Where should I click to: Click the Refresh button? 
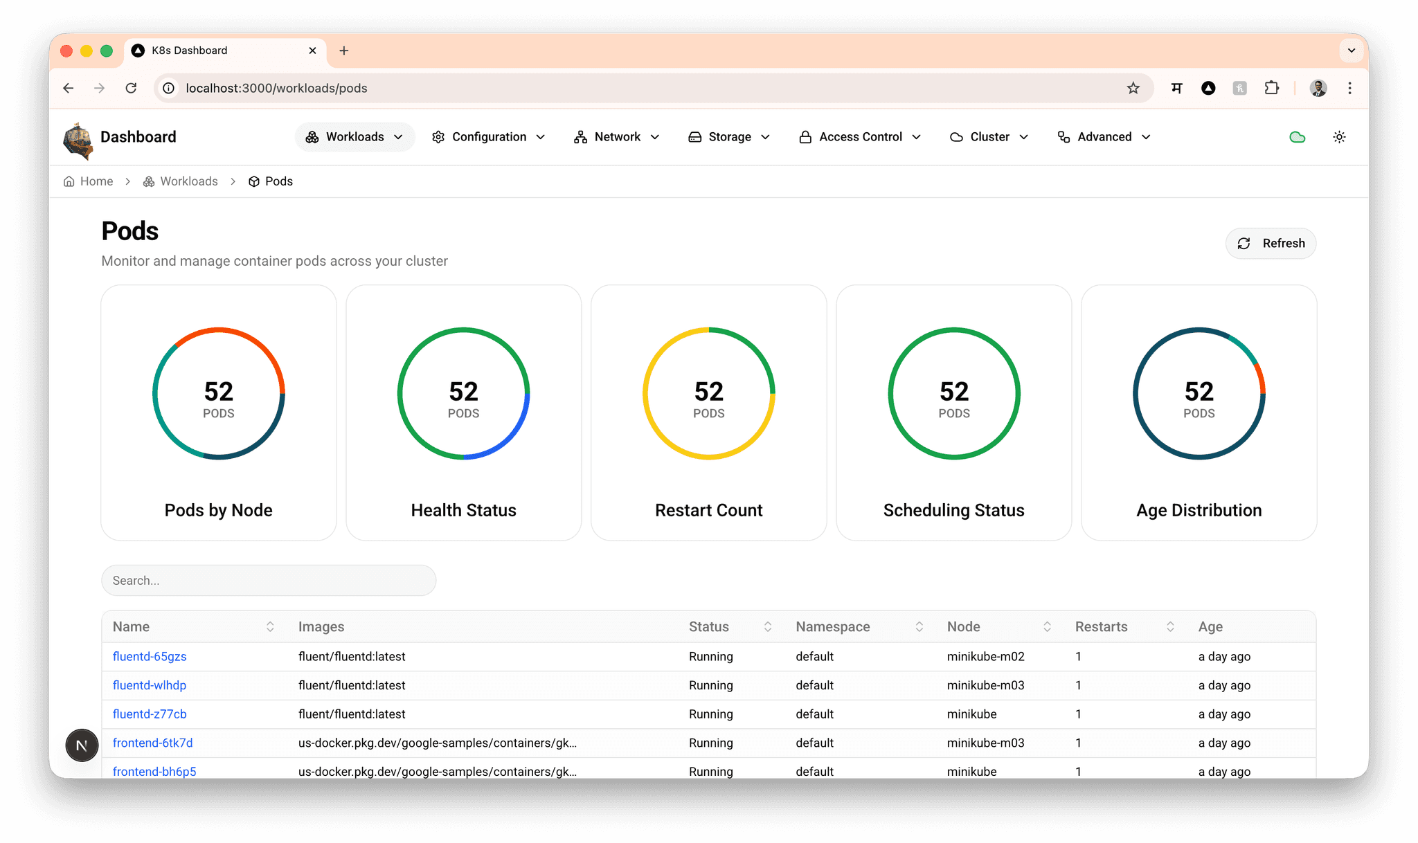click(x=1271, y=243)
